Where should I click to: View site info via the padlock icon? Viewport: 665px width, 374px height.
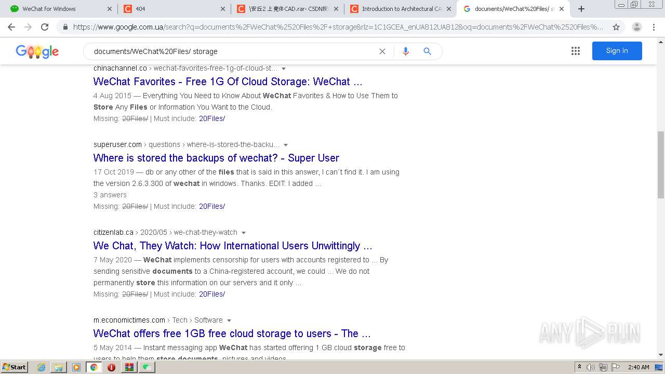click(x=65, y=27)
